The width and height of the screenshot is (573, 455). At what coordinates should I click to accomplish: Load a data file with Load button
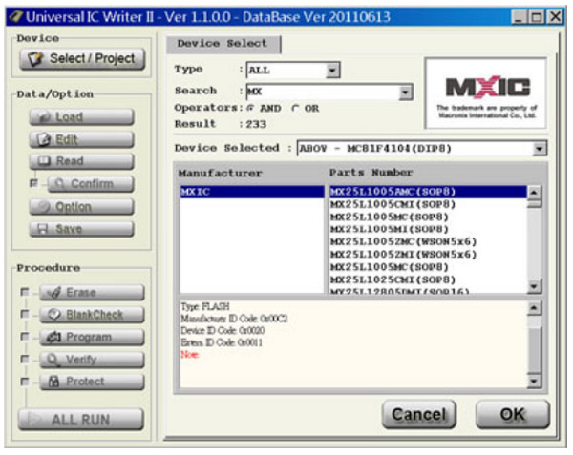pos(81,117)
